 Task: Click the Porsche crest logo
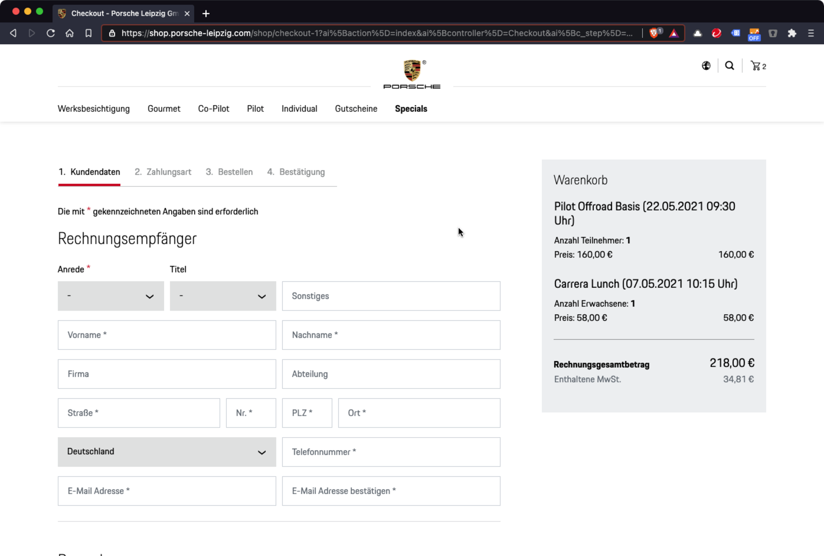pos(412,74)
